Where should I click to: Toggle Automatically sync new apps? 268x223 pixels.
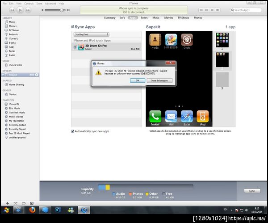[x=73, y=131]
